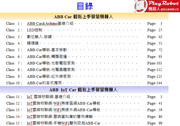
Task: Click the 'Class 13 :' label
Action: 14,110
